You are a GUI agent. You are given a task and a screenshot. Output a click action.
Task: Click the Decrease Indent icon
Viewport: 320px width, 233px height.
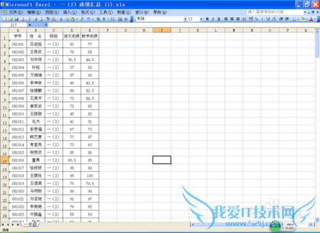(x=281, y=19)
